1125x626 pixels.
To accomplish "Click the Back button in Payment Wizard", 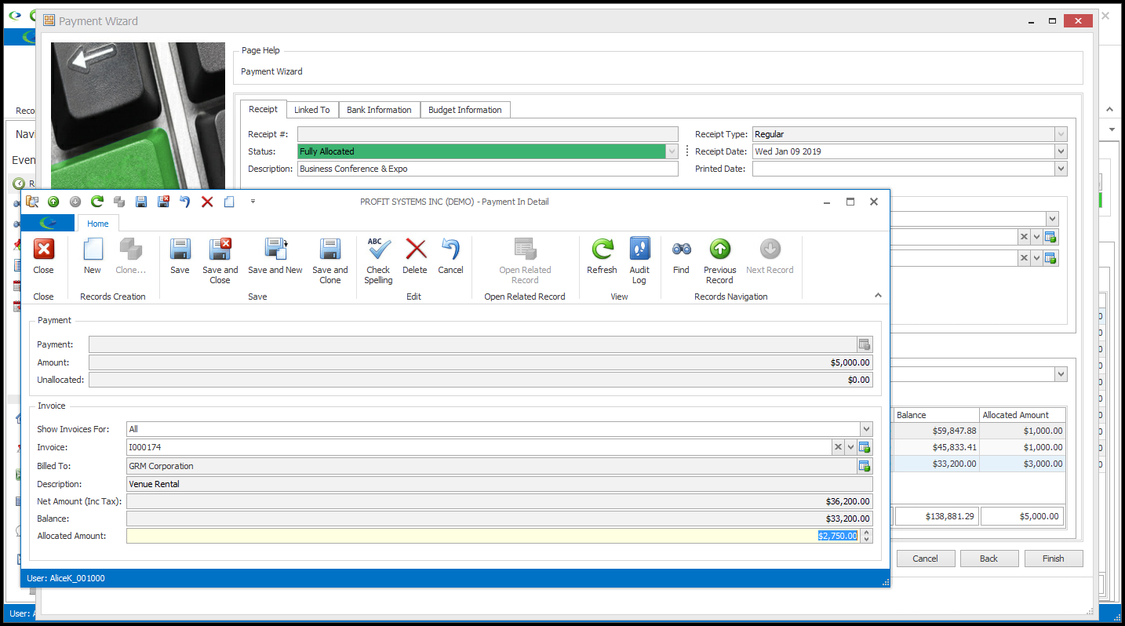I will point(988,559).
